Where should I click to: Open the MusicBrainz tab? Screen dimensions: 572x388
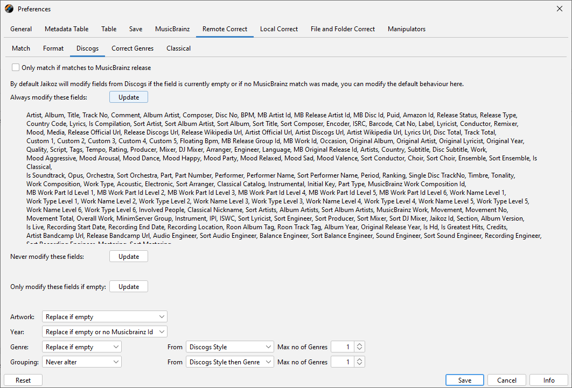point(172,29)
